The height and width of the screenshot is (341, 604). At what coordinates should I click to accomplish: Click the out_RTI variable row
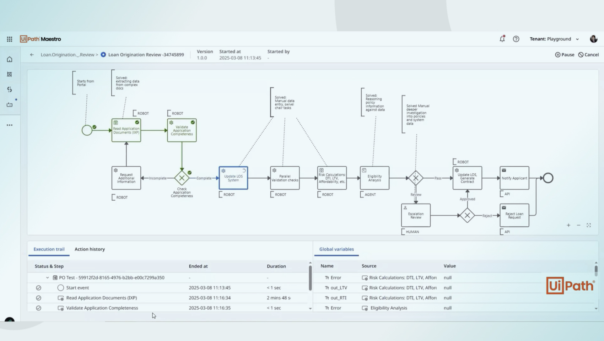click(454, 298)
